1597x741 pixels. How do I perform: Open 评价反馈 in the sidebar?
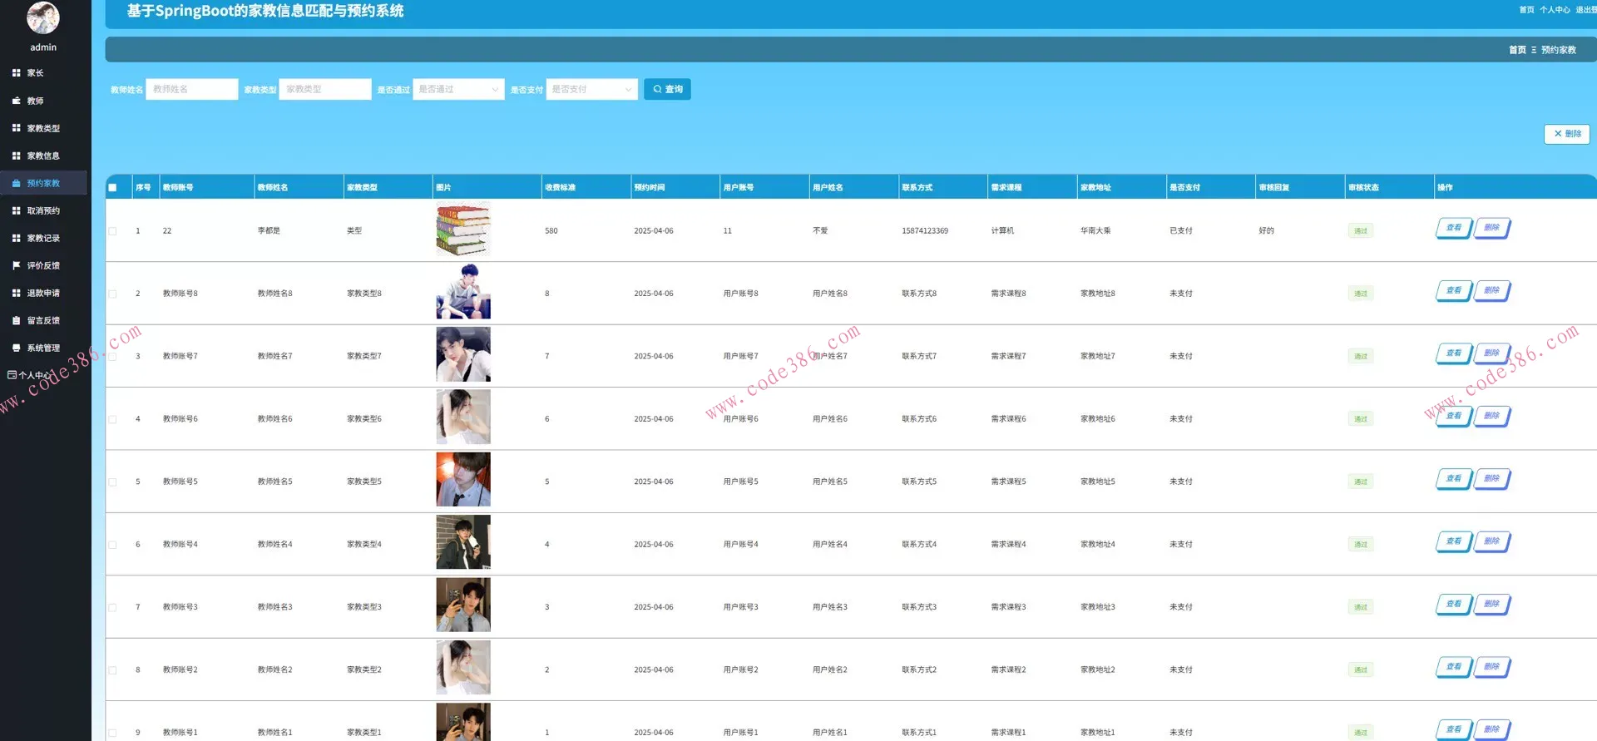pos(43,265)
